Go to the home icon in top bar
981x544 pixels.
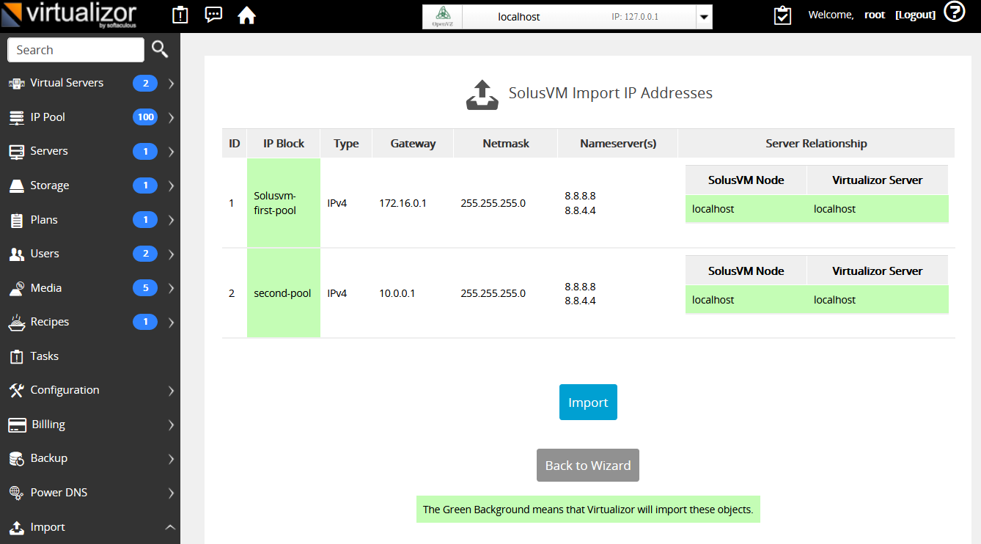point(247,15)
